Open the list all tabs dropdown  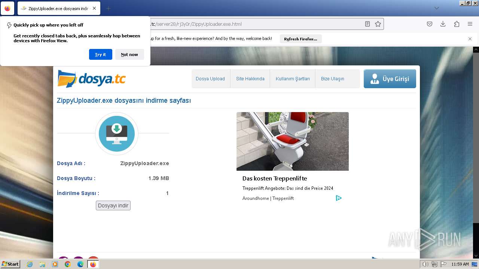[437, 8]
